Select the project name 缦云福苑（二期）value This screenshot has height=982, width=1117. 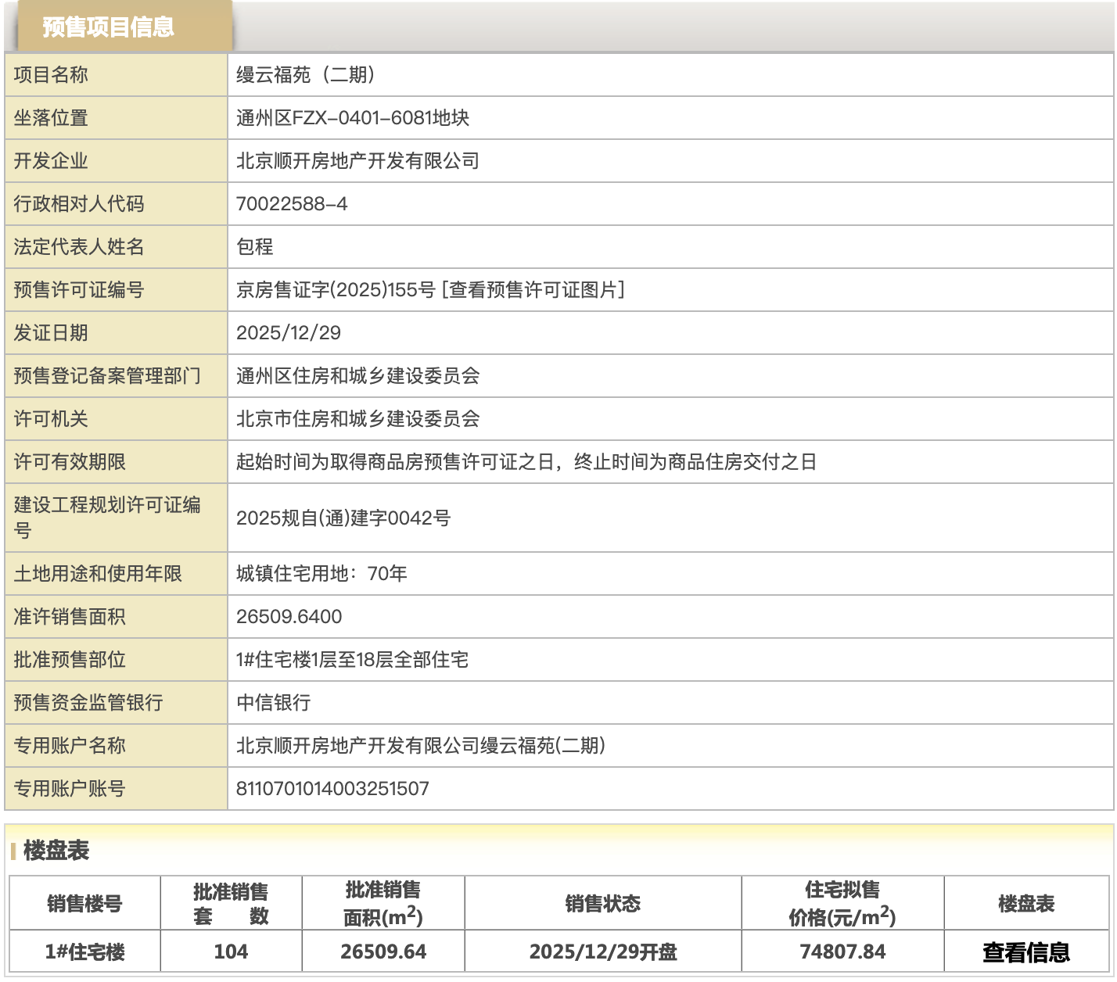pyautogui.click(x=306, y=75)
